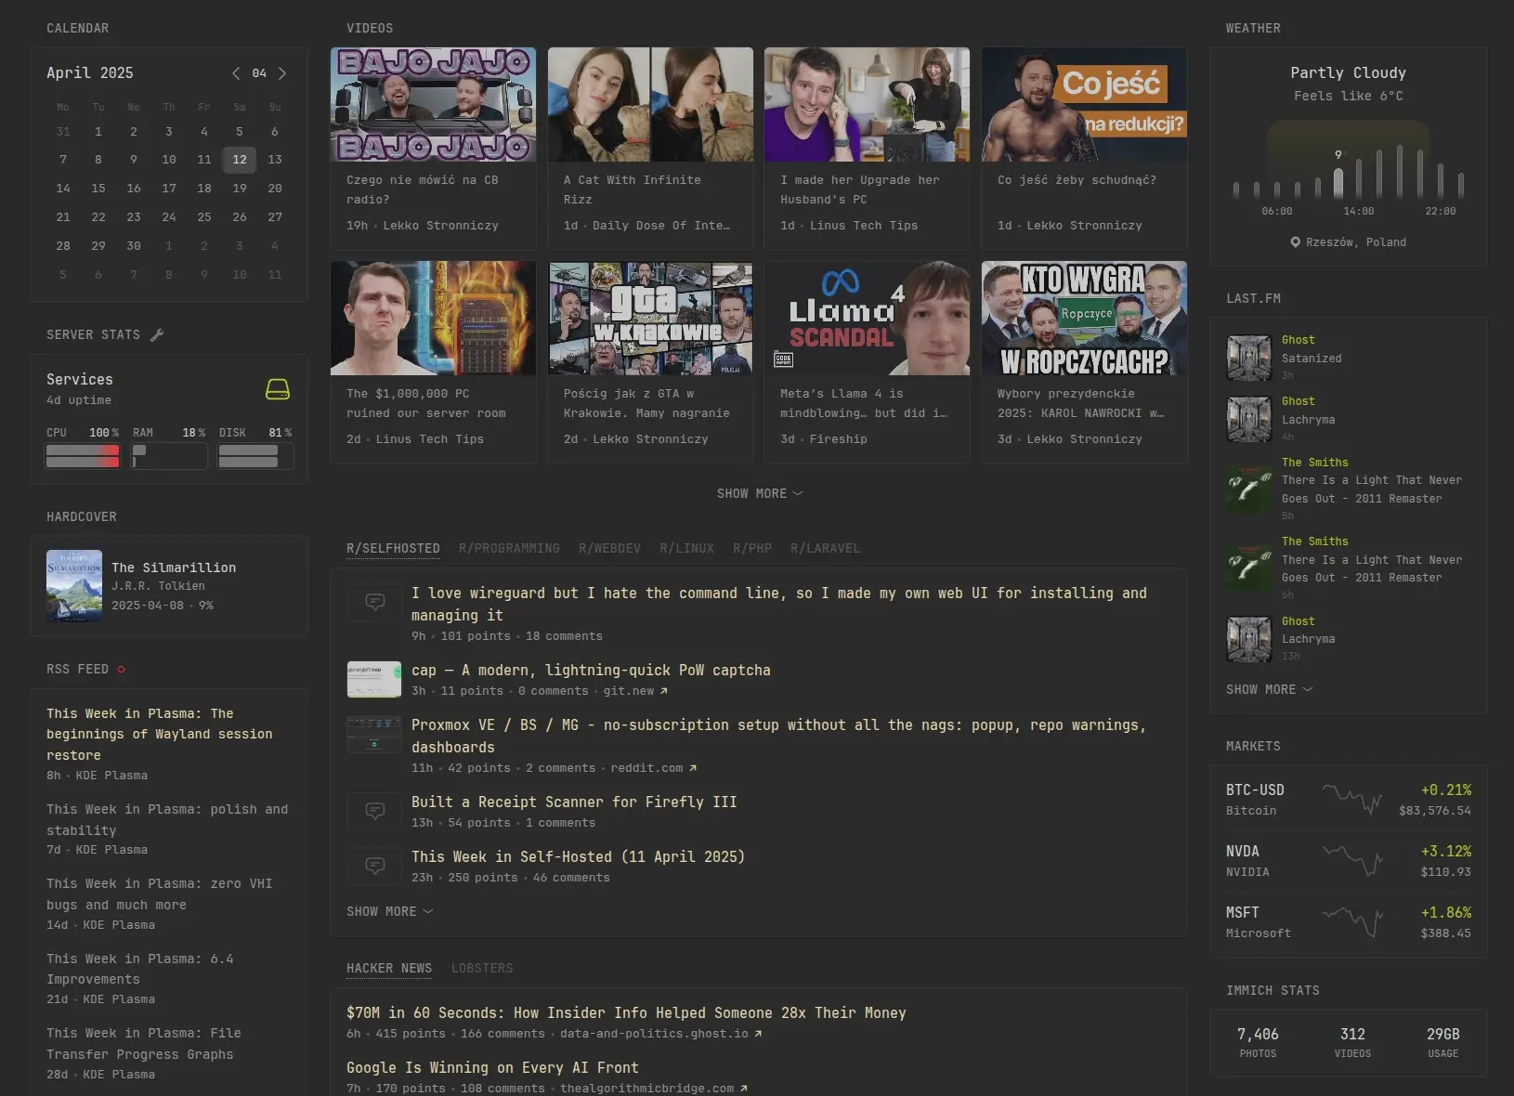Click the This Week in Self-Hosted comment icon
1514x1096 pixels.
(375, 866)
